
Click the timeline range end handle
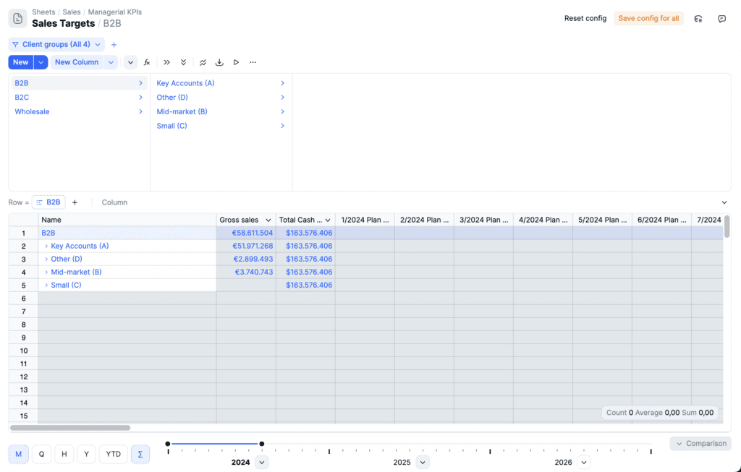tap(262, 444)
